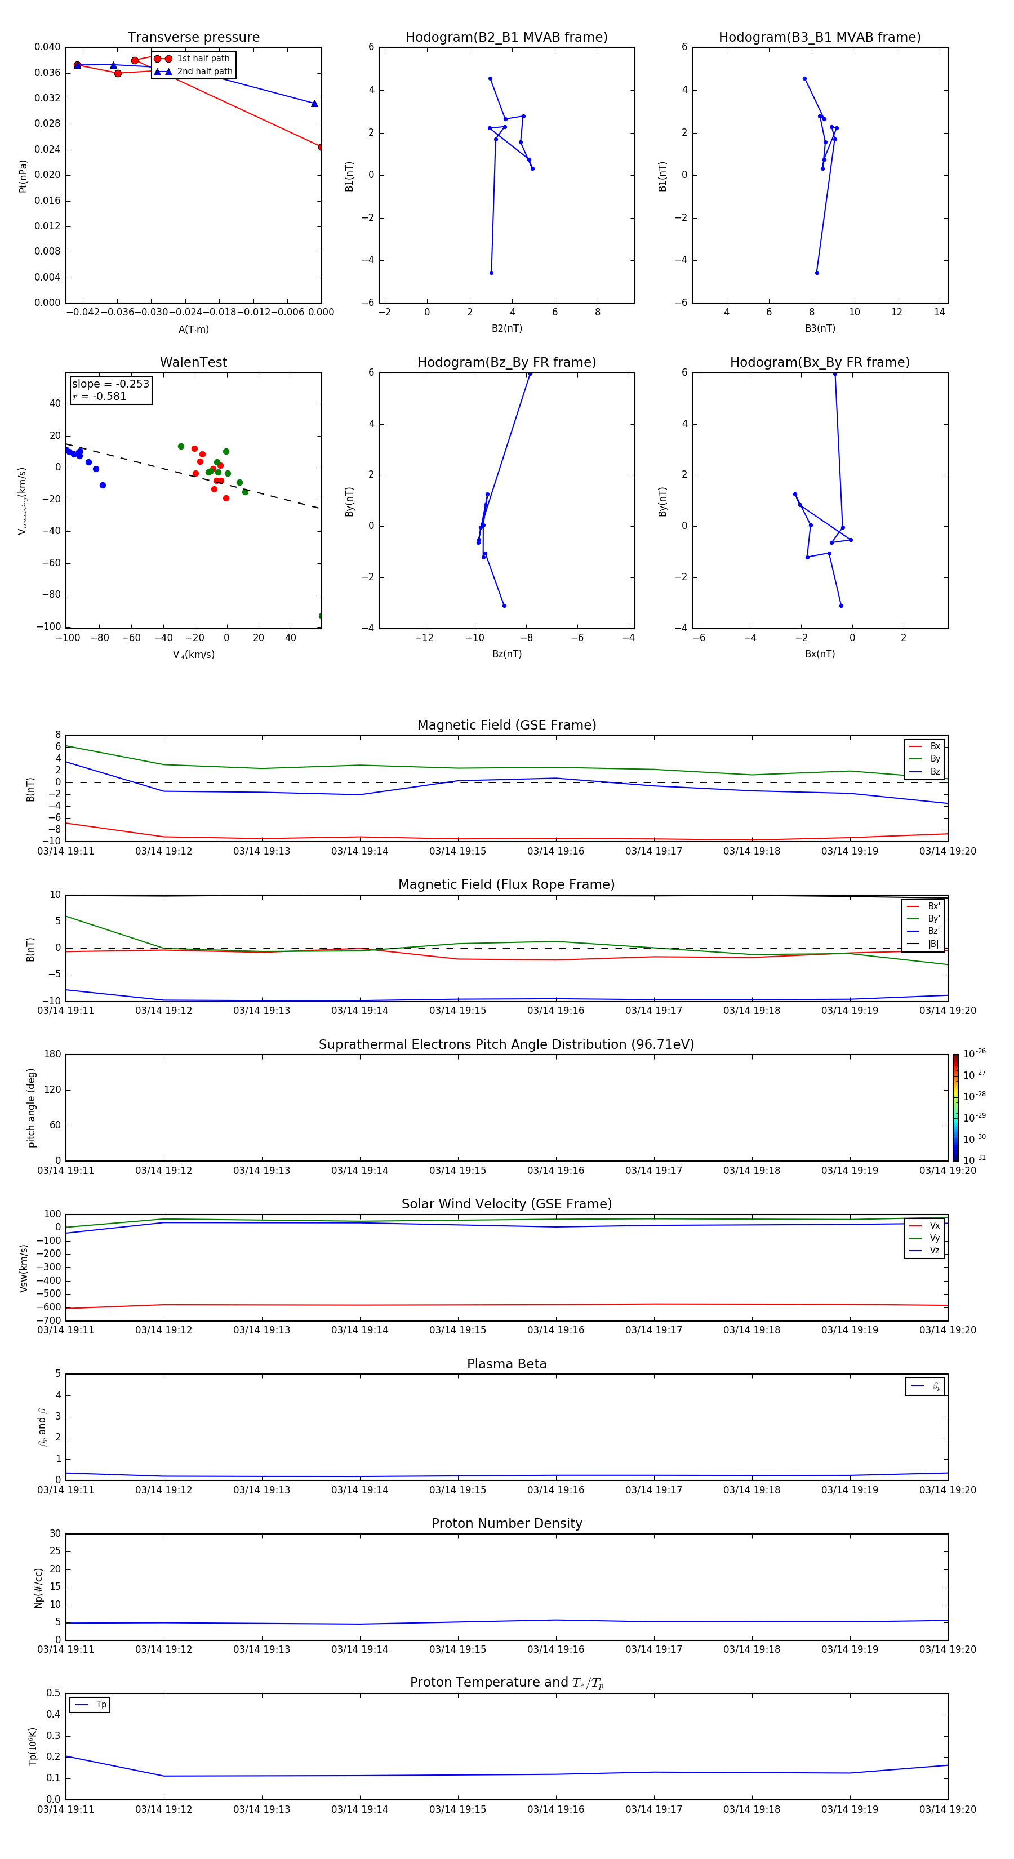The height and width of the screenshot is (1859, 1014).
Task: Click the 'Proton Number Density' title
Action: (506, 1523)
